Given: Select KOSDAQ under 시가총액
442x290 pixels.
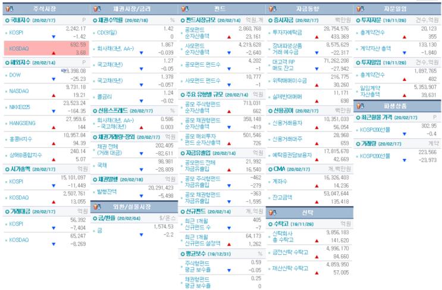Looking at the screenshot, I should coord(19,198).
